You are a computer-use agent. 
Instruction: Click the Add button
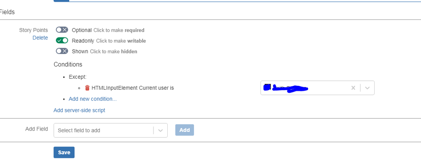click(185, 130)
